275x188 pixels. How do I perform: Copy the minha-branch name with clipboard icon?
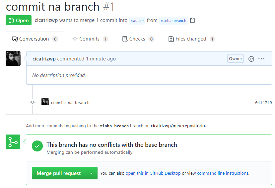(192, 20)
